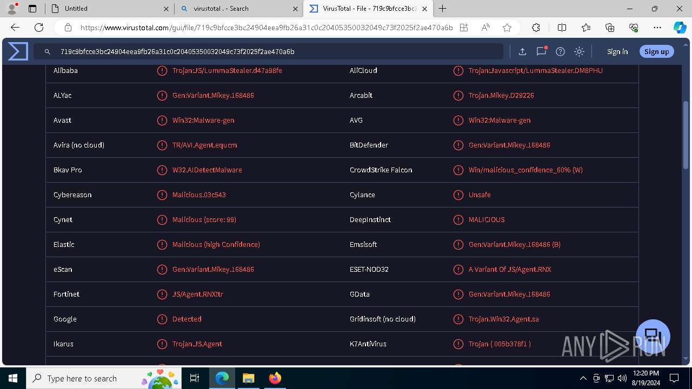Open the tab actions menu icon
Screen dimensions: 692x389
32,9
